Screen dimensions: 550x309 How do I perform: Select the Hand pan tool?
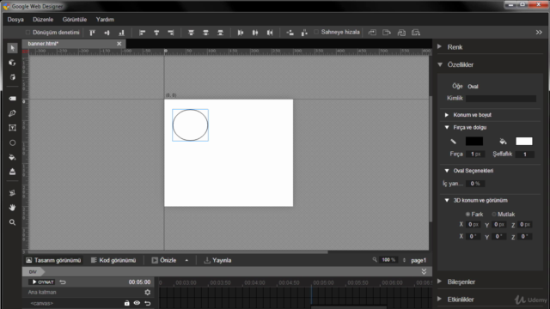pos(12,208)
